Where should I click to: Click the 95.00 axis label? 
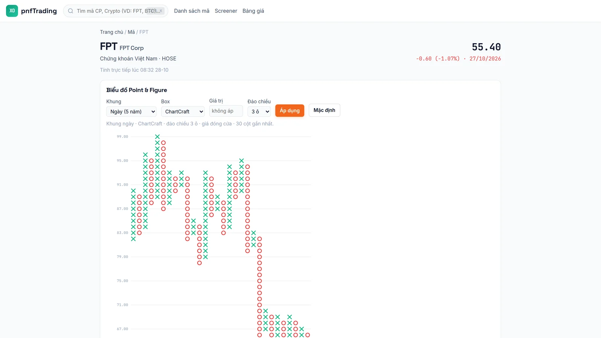(122, 161)
